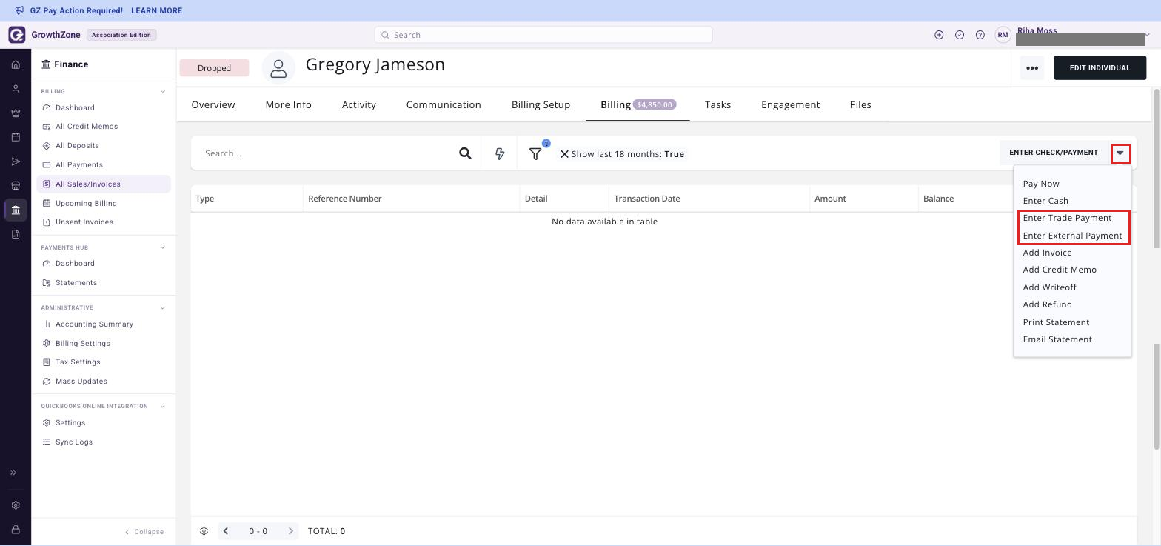Expand the dark sidebar with double chevron
The width and height of the screenshot is (1161, 546).
[x=13, y=473]
